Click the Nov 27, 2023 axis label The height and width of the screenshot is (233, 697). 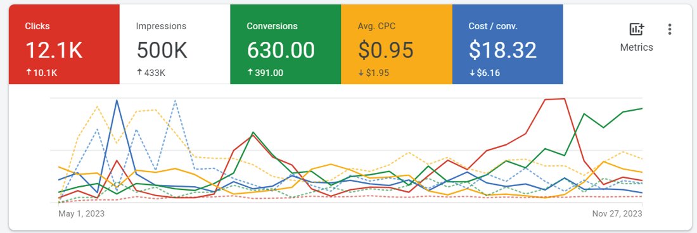[x=617, y=213]
